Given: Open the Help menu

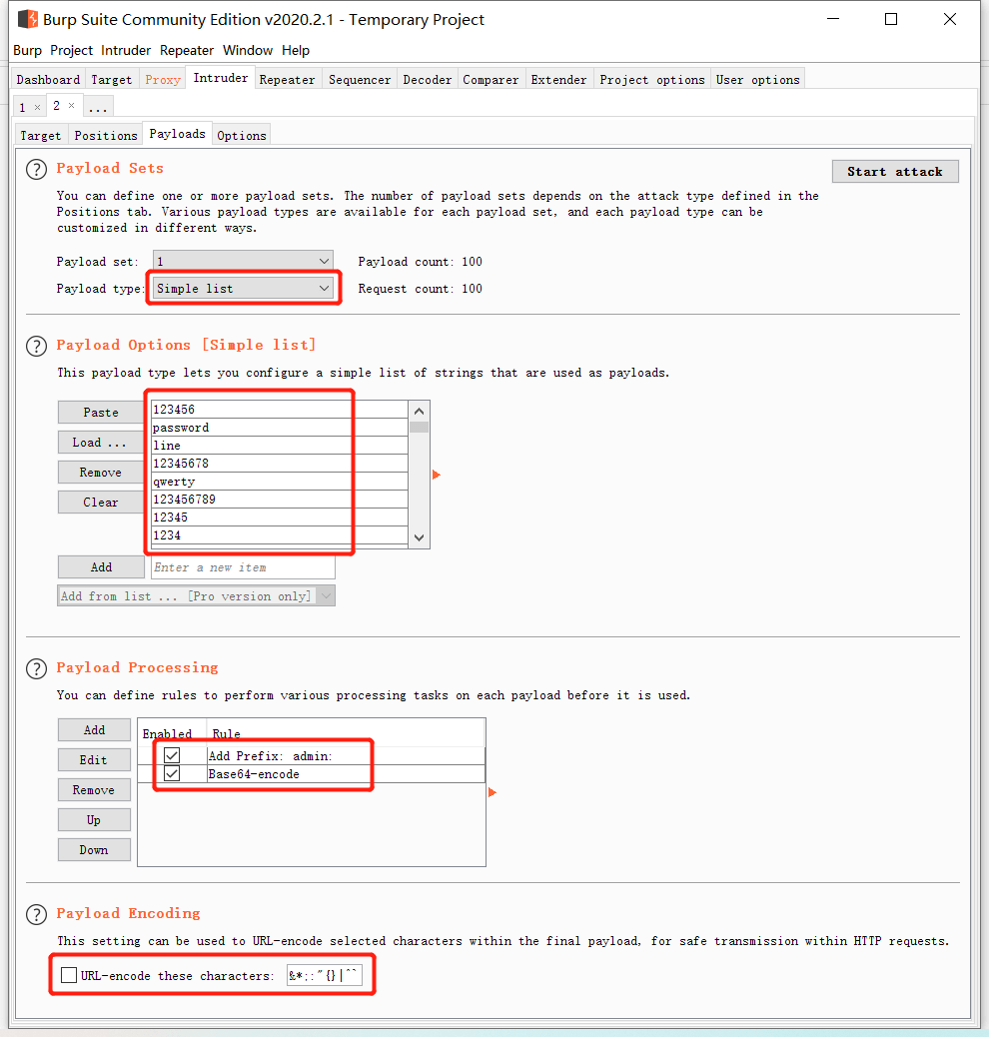Looking at the screenshot, I should 295,50.
